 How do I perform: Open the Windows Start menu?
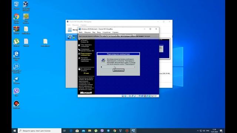[x=15, y=130]
